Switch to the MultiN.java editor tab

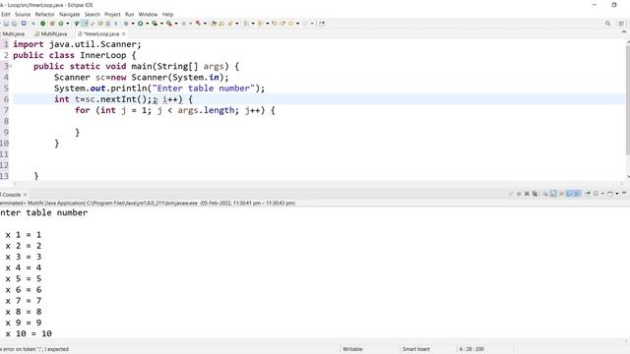click(x=51, y=33)
